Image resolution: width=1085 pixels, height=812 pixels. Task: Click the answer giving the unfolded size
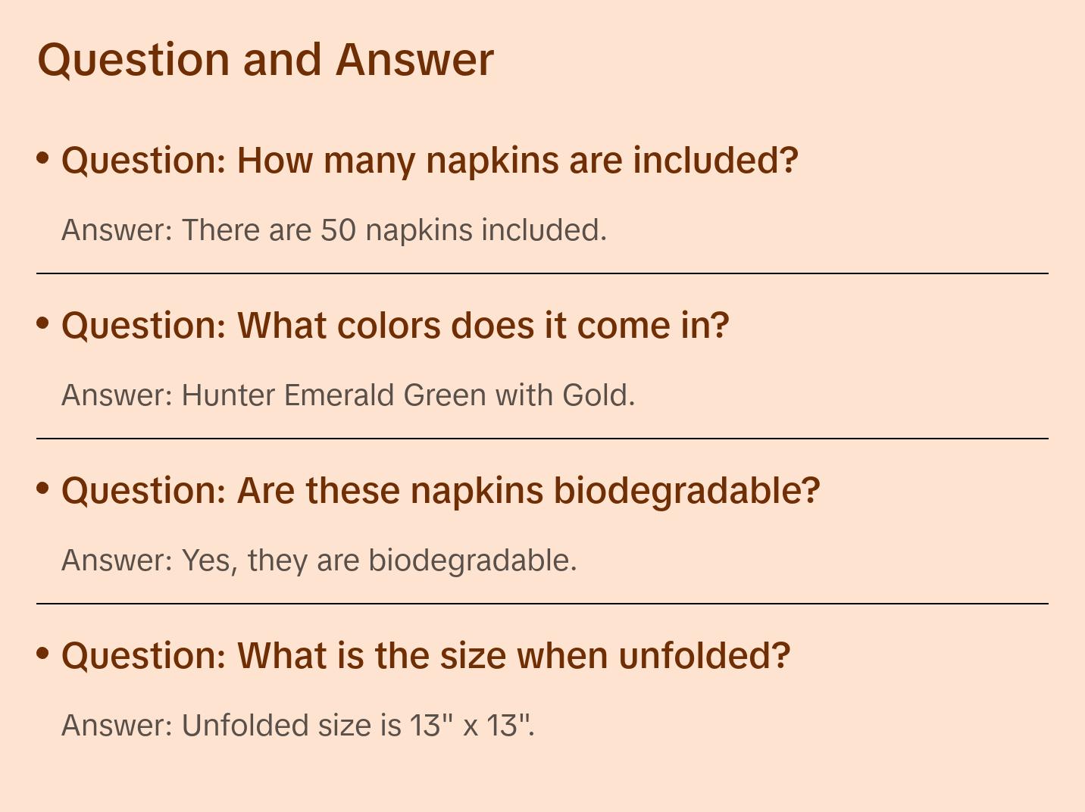[x=298, y=726]
